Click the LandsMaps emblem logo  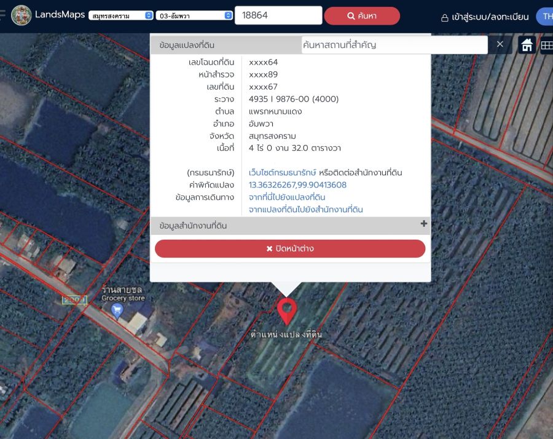tap(22, 15)
